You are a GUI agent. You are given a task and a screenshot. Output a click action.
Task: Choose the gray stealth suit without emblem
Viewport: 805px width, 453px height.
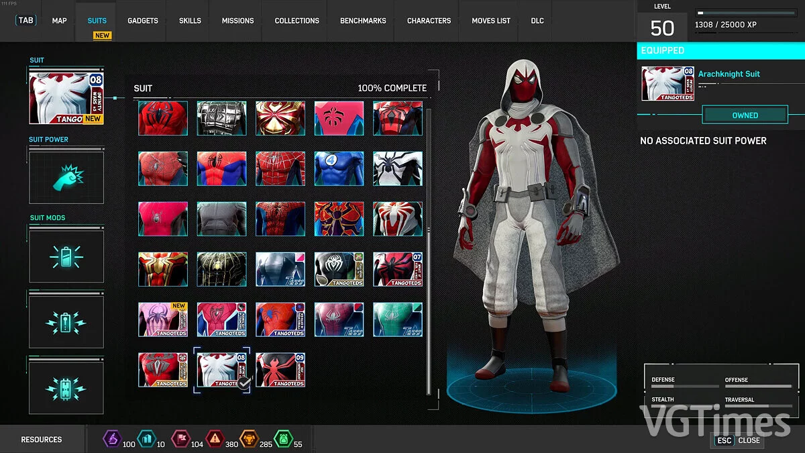click(x=221, y=219)
